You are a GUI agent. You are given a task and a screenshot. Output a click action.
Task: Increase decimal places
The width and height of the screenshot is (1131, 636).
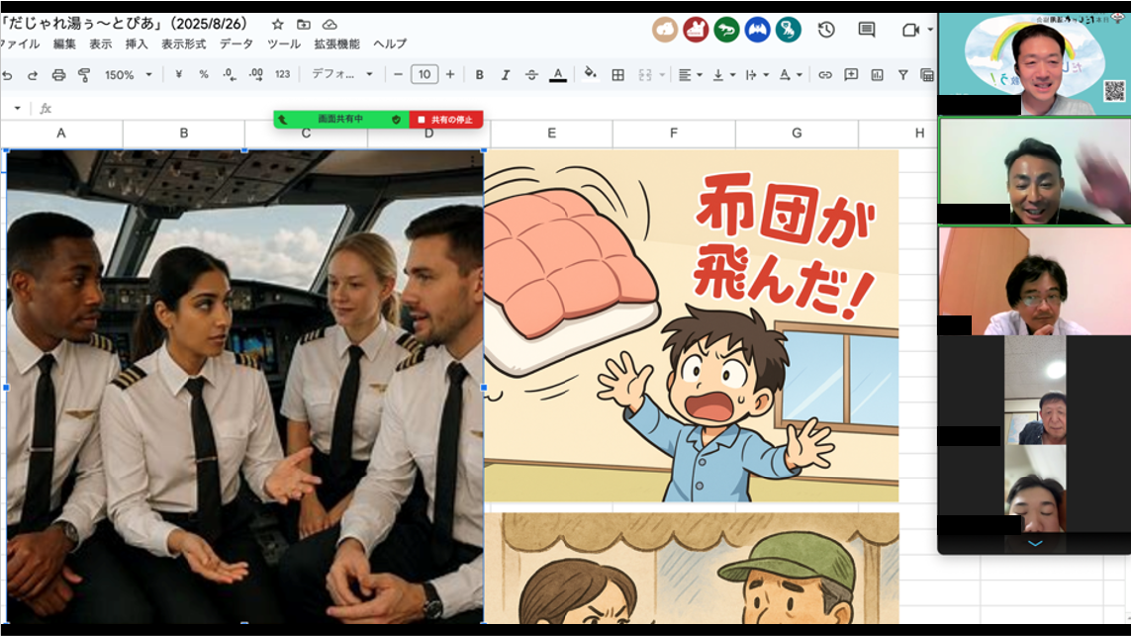point(256,75)
